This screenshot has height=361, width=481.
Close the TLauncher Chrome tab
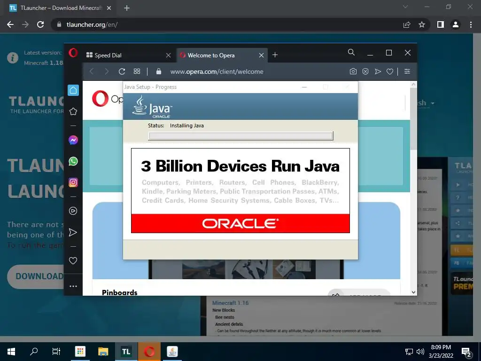pos(109,8)
